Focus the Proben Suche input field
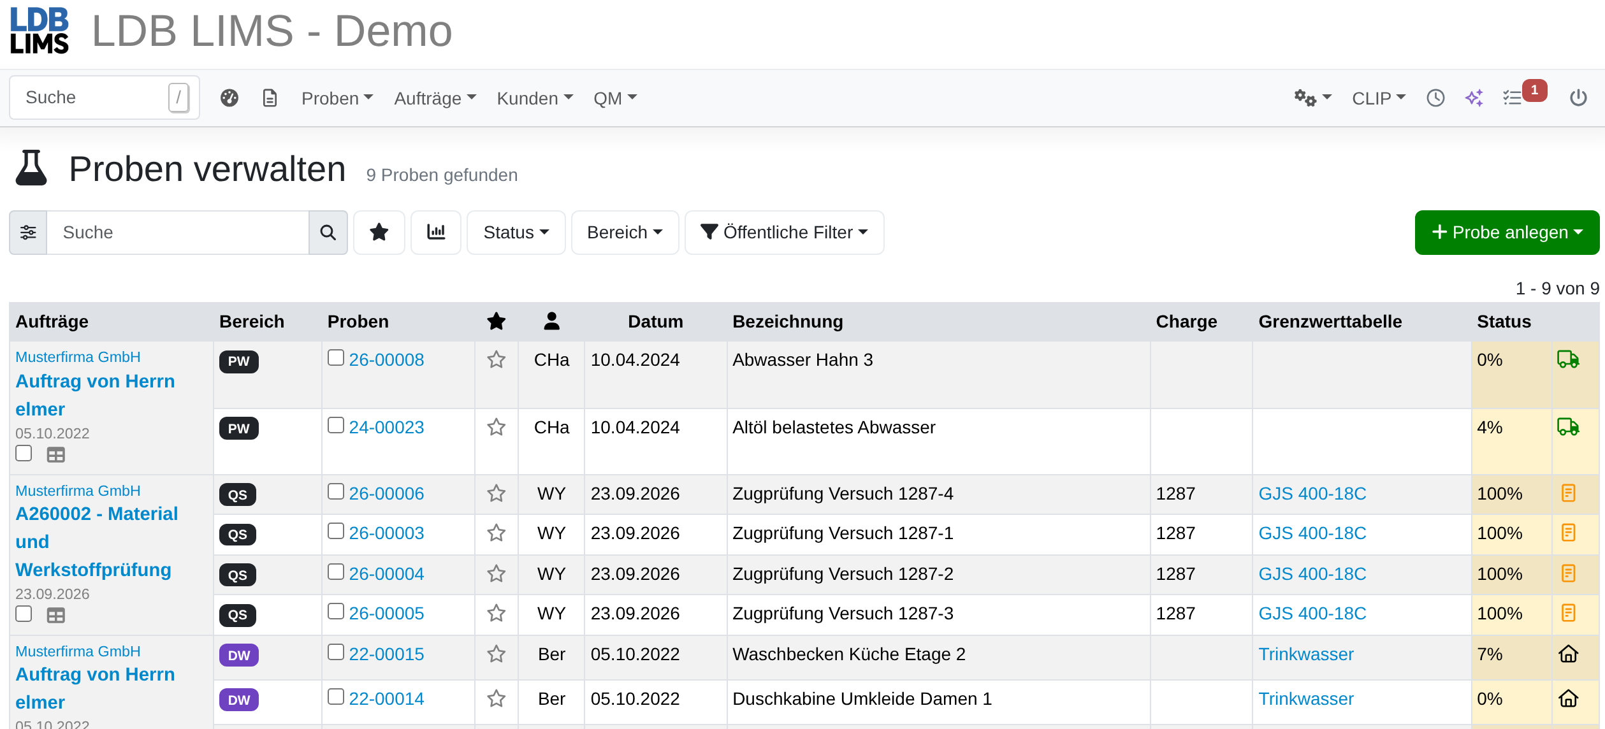Screen dimensions: 1605x729 click(178, 233)
